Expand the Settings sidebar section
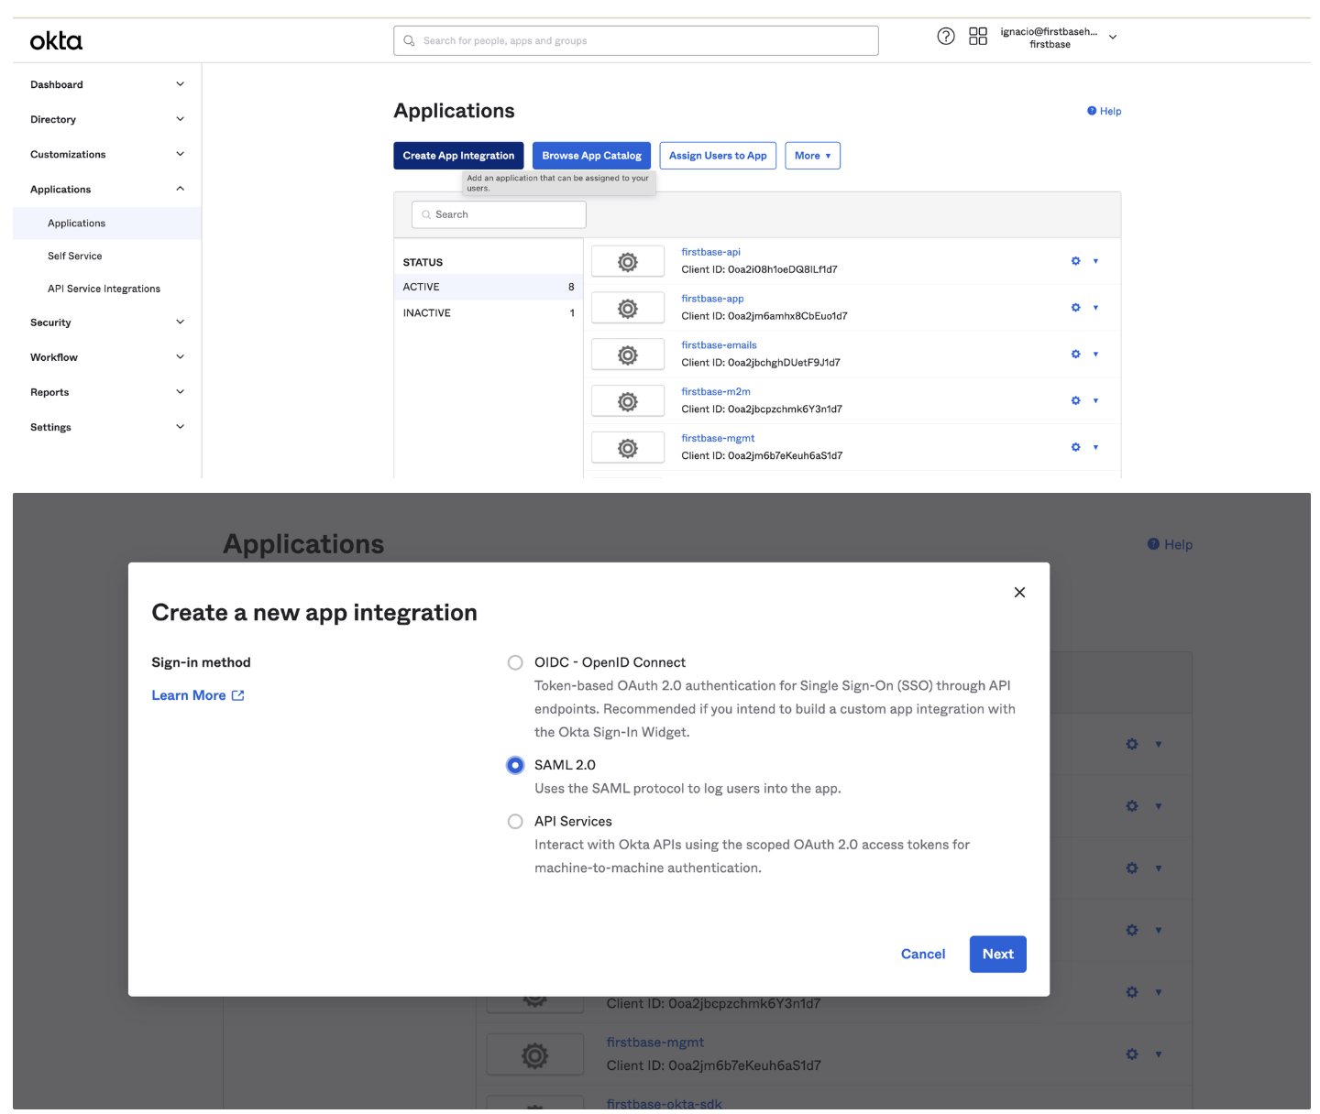 pyautogui.click(x=181, y=427)
